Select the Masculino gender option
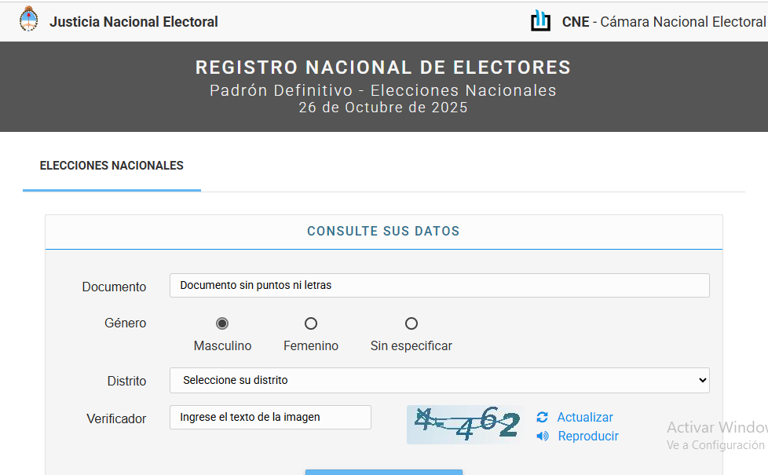 222,323
